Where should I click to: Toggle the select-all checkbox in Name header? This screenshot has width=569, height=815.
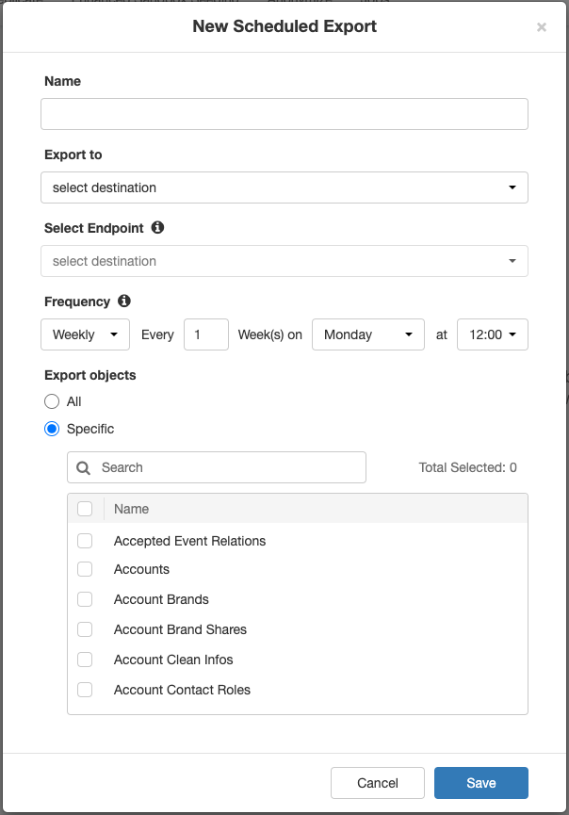[85, 509]
